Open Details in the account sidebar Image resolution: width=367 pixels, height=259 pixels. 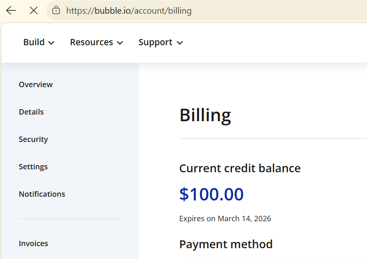pos(31,112)
